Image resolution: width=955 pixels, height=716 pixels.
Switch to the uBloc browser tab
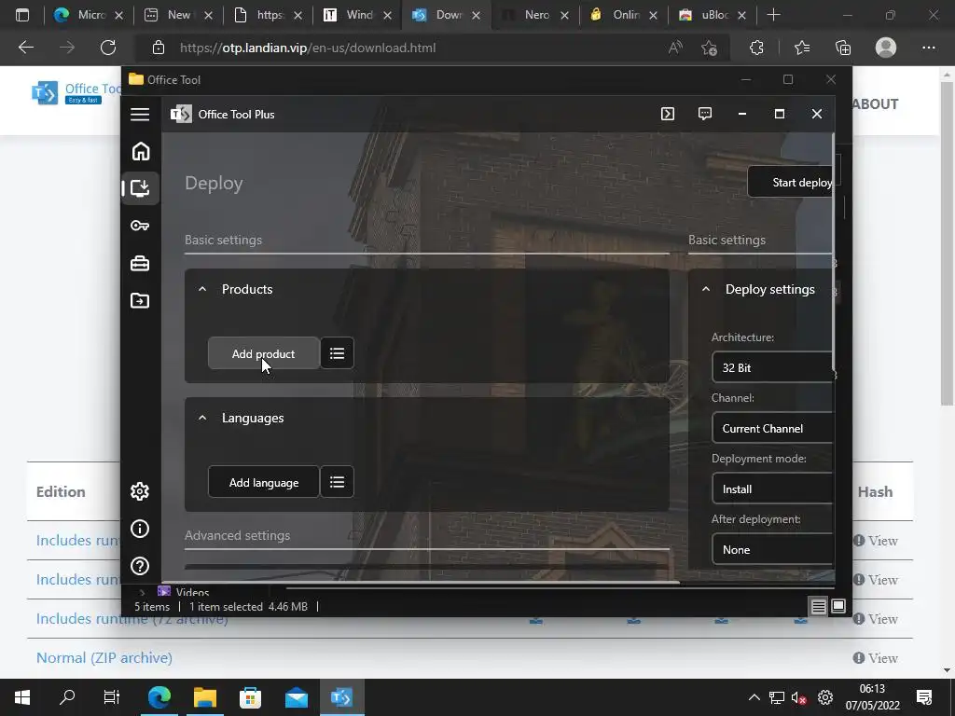pos(713,15)
